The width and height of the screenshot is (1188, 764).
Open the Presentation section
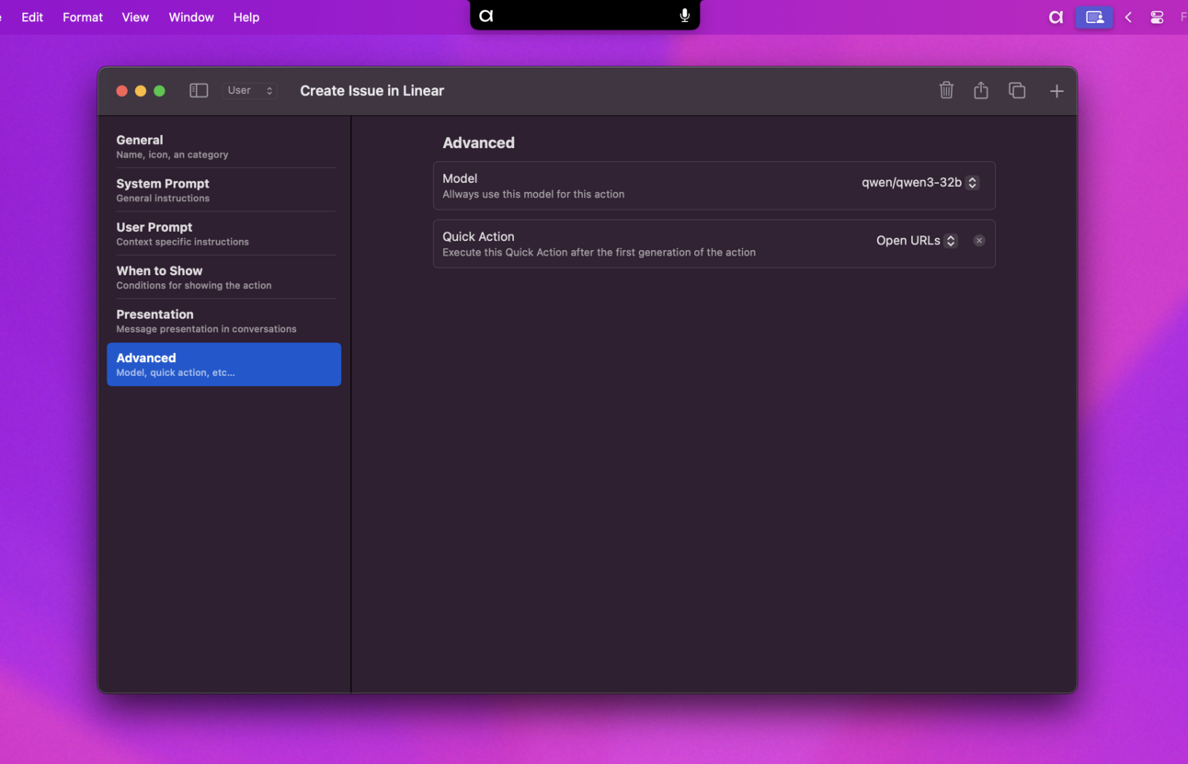224,321
